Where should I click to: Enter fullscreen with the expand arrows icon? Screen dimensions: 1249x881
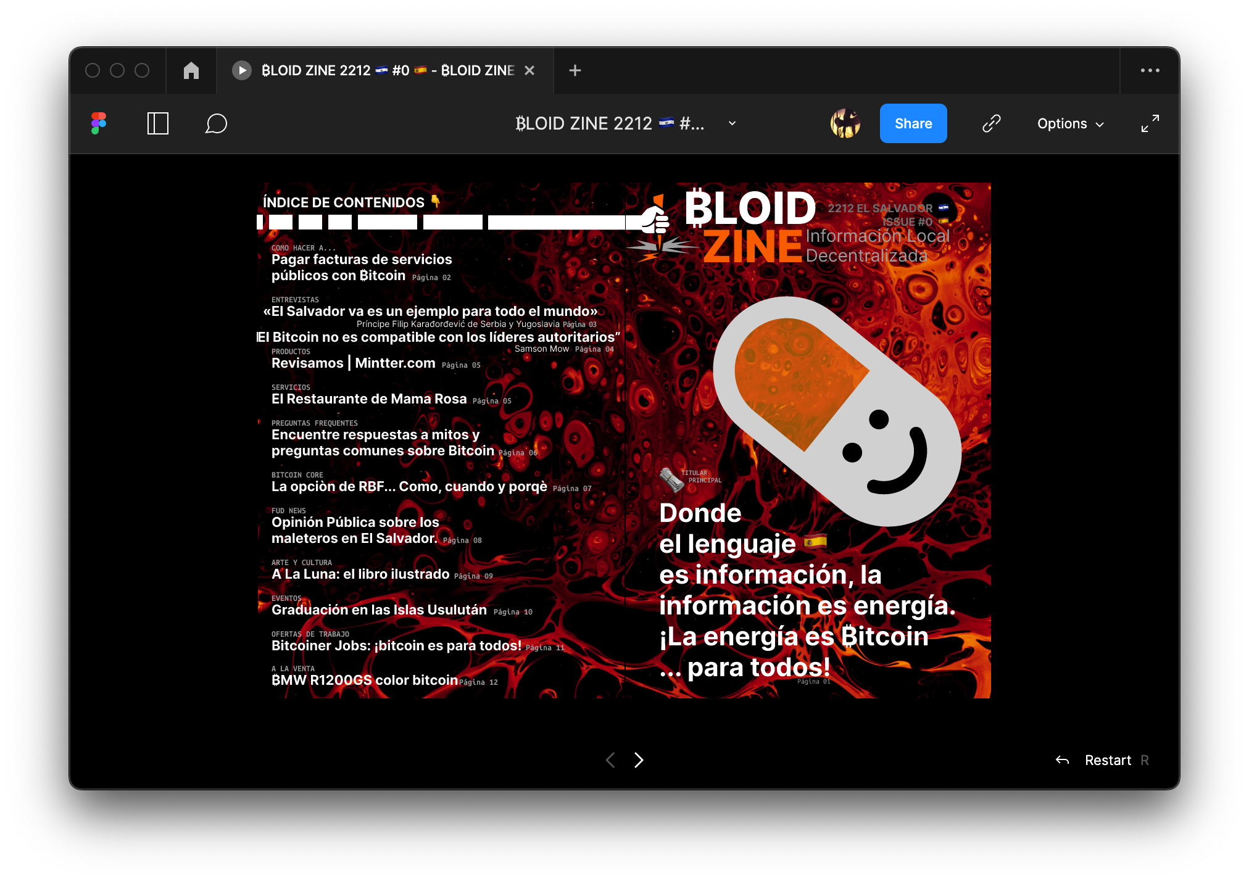click(x=1150, y=123)
